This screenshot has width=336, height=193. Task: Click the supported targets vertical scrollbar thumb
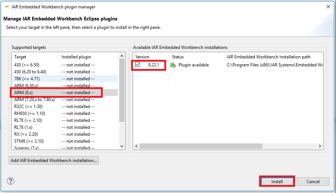pyautogui.click(x=122, y=90)
